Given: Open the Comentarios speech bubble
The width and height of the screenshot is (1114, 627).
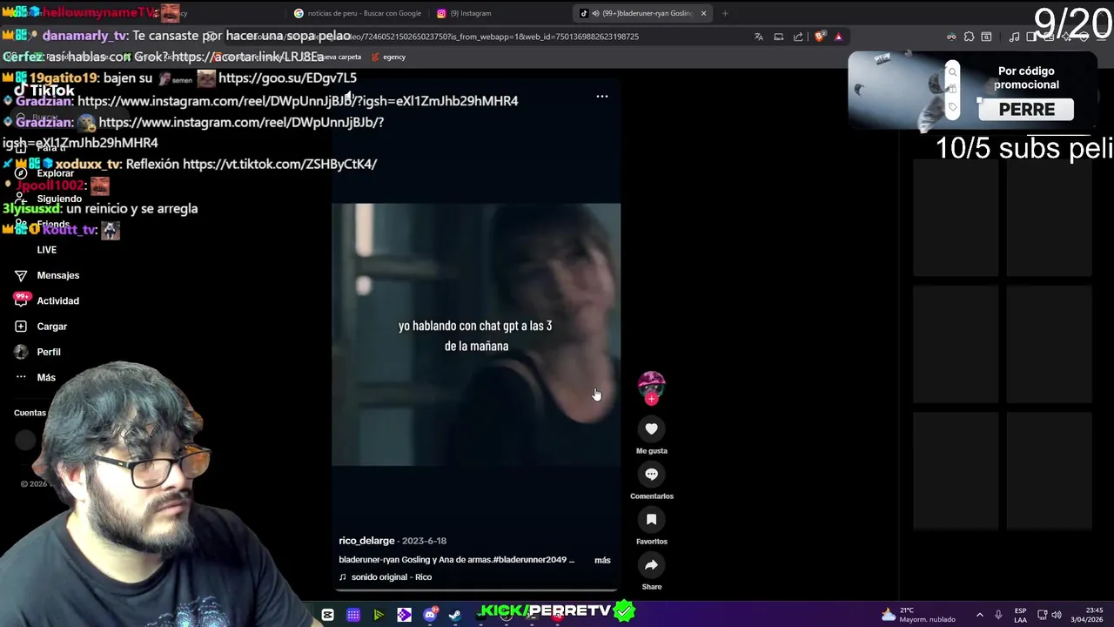Looking at the screenshot, I should point(651,474).
